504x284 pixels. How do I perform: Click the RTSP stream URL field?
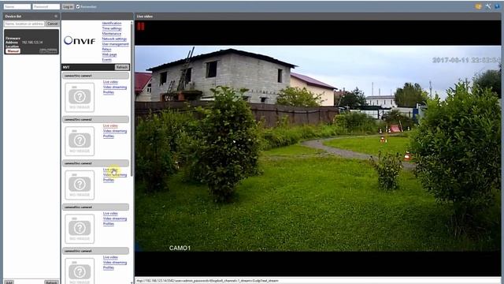317,281
